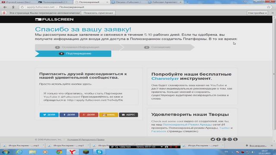Bookmark the page with the star icon

269,7
